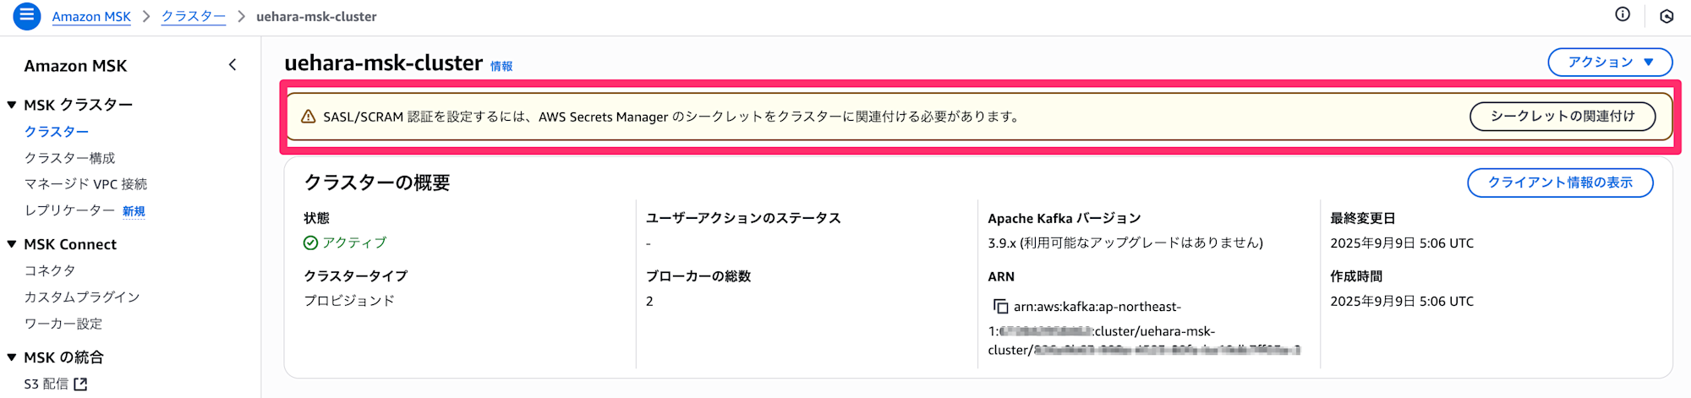Click the SASL/SCRAM warning triangle icon

click(309, 117)
